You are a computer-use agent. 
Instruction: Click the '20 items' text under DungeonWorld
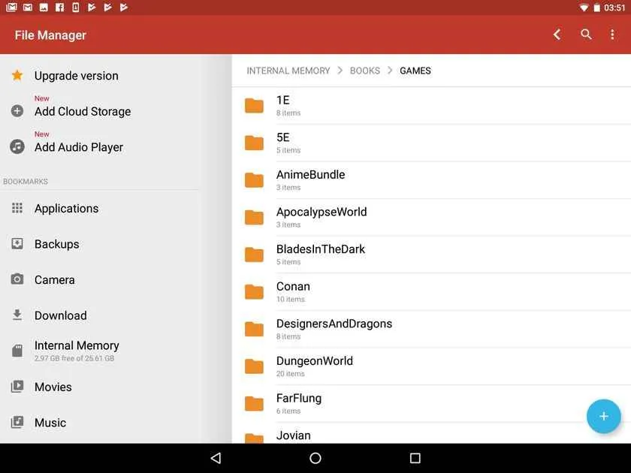[290, 374]
